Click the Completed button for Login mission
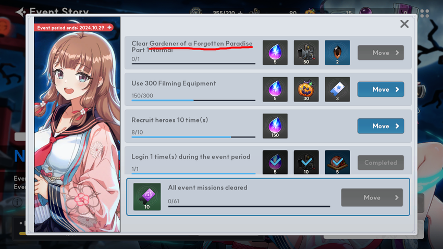Screen dimensions: 443x249 (380, 163)
